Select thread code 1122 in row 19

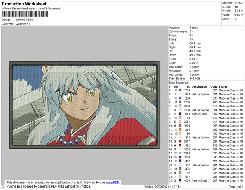coord(214,161)
